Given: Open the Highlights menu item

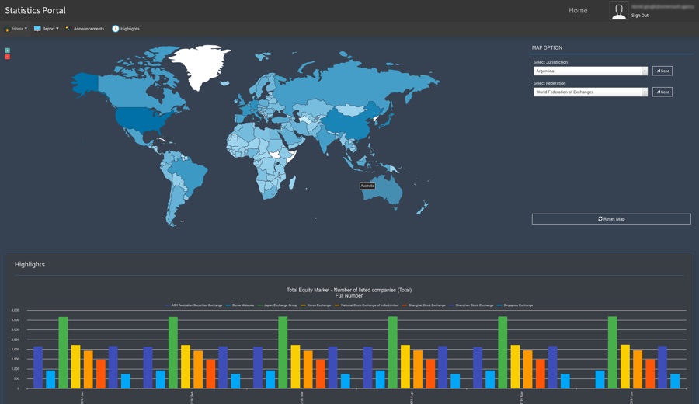Looking at the screenshot, I should point(130,29).
